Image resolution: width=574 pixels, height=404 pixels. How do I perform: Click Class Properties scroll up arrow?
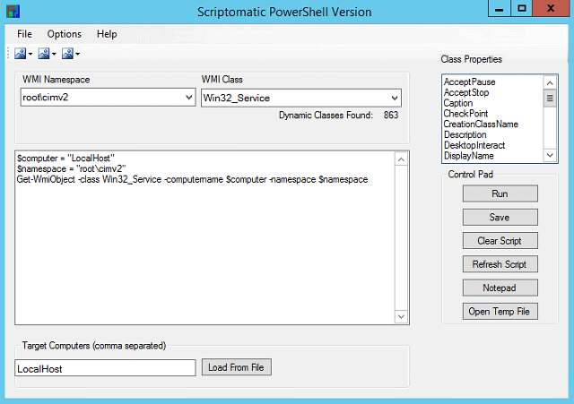[550, 83]
